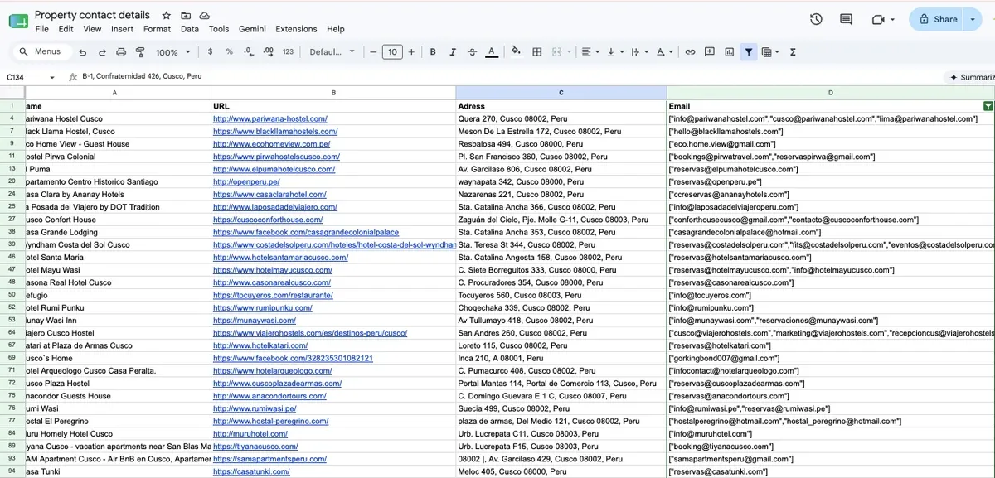
Task: Open the Google Sheets home icon
Action: pyautogui.click(x=17, y=22)
